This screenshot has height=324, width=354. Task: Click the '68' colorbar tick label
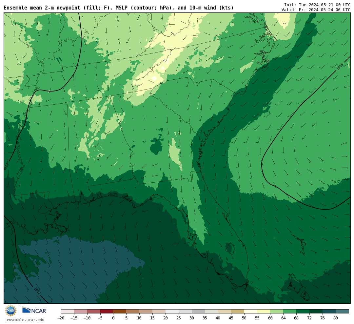pos(297,318)
